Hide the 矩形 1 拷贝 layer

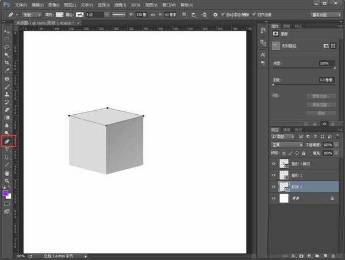pyautogui.click(x=273, y=163)
